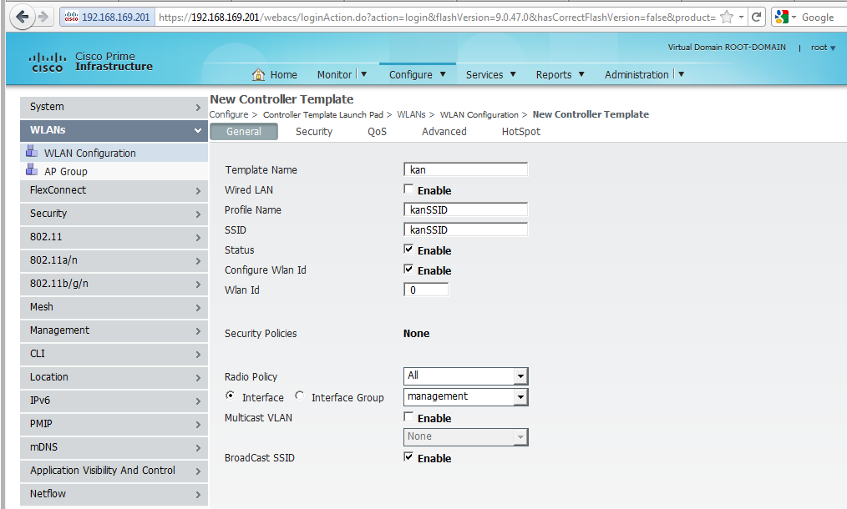Viewport: 847px width, 509px height.
Task: Click the Wlan Id input field
Action: [x=426, y=290]
